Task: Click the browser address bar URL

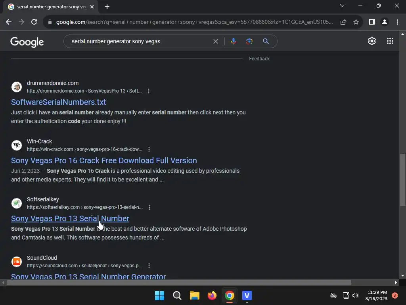Action: pyautogui.click(x=194, y=22)
